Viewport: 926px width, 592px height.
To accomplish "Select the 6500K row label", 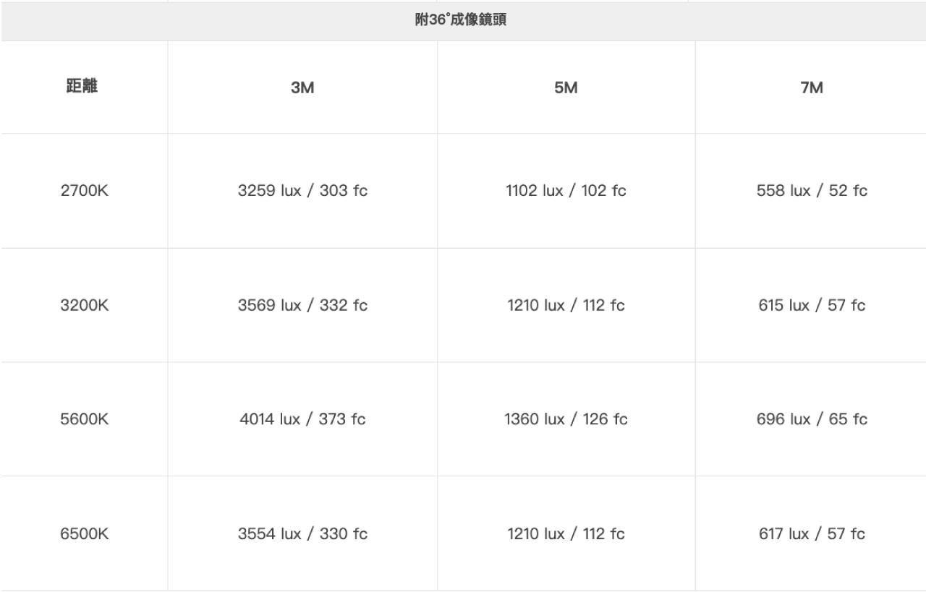I will (84, 533).
